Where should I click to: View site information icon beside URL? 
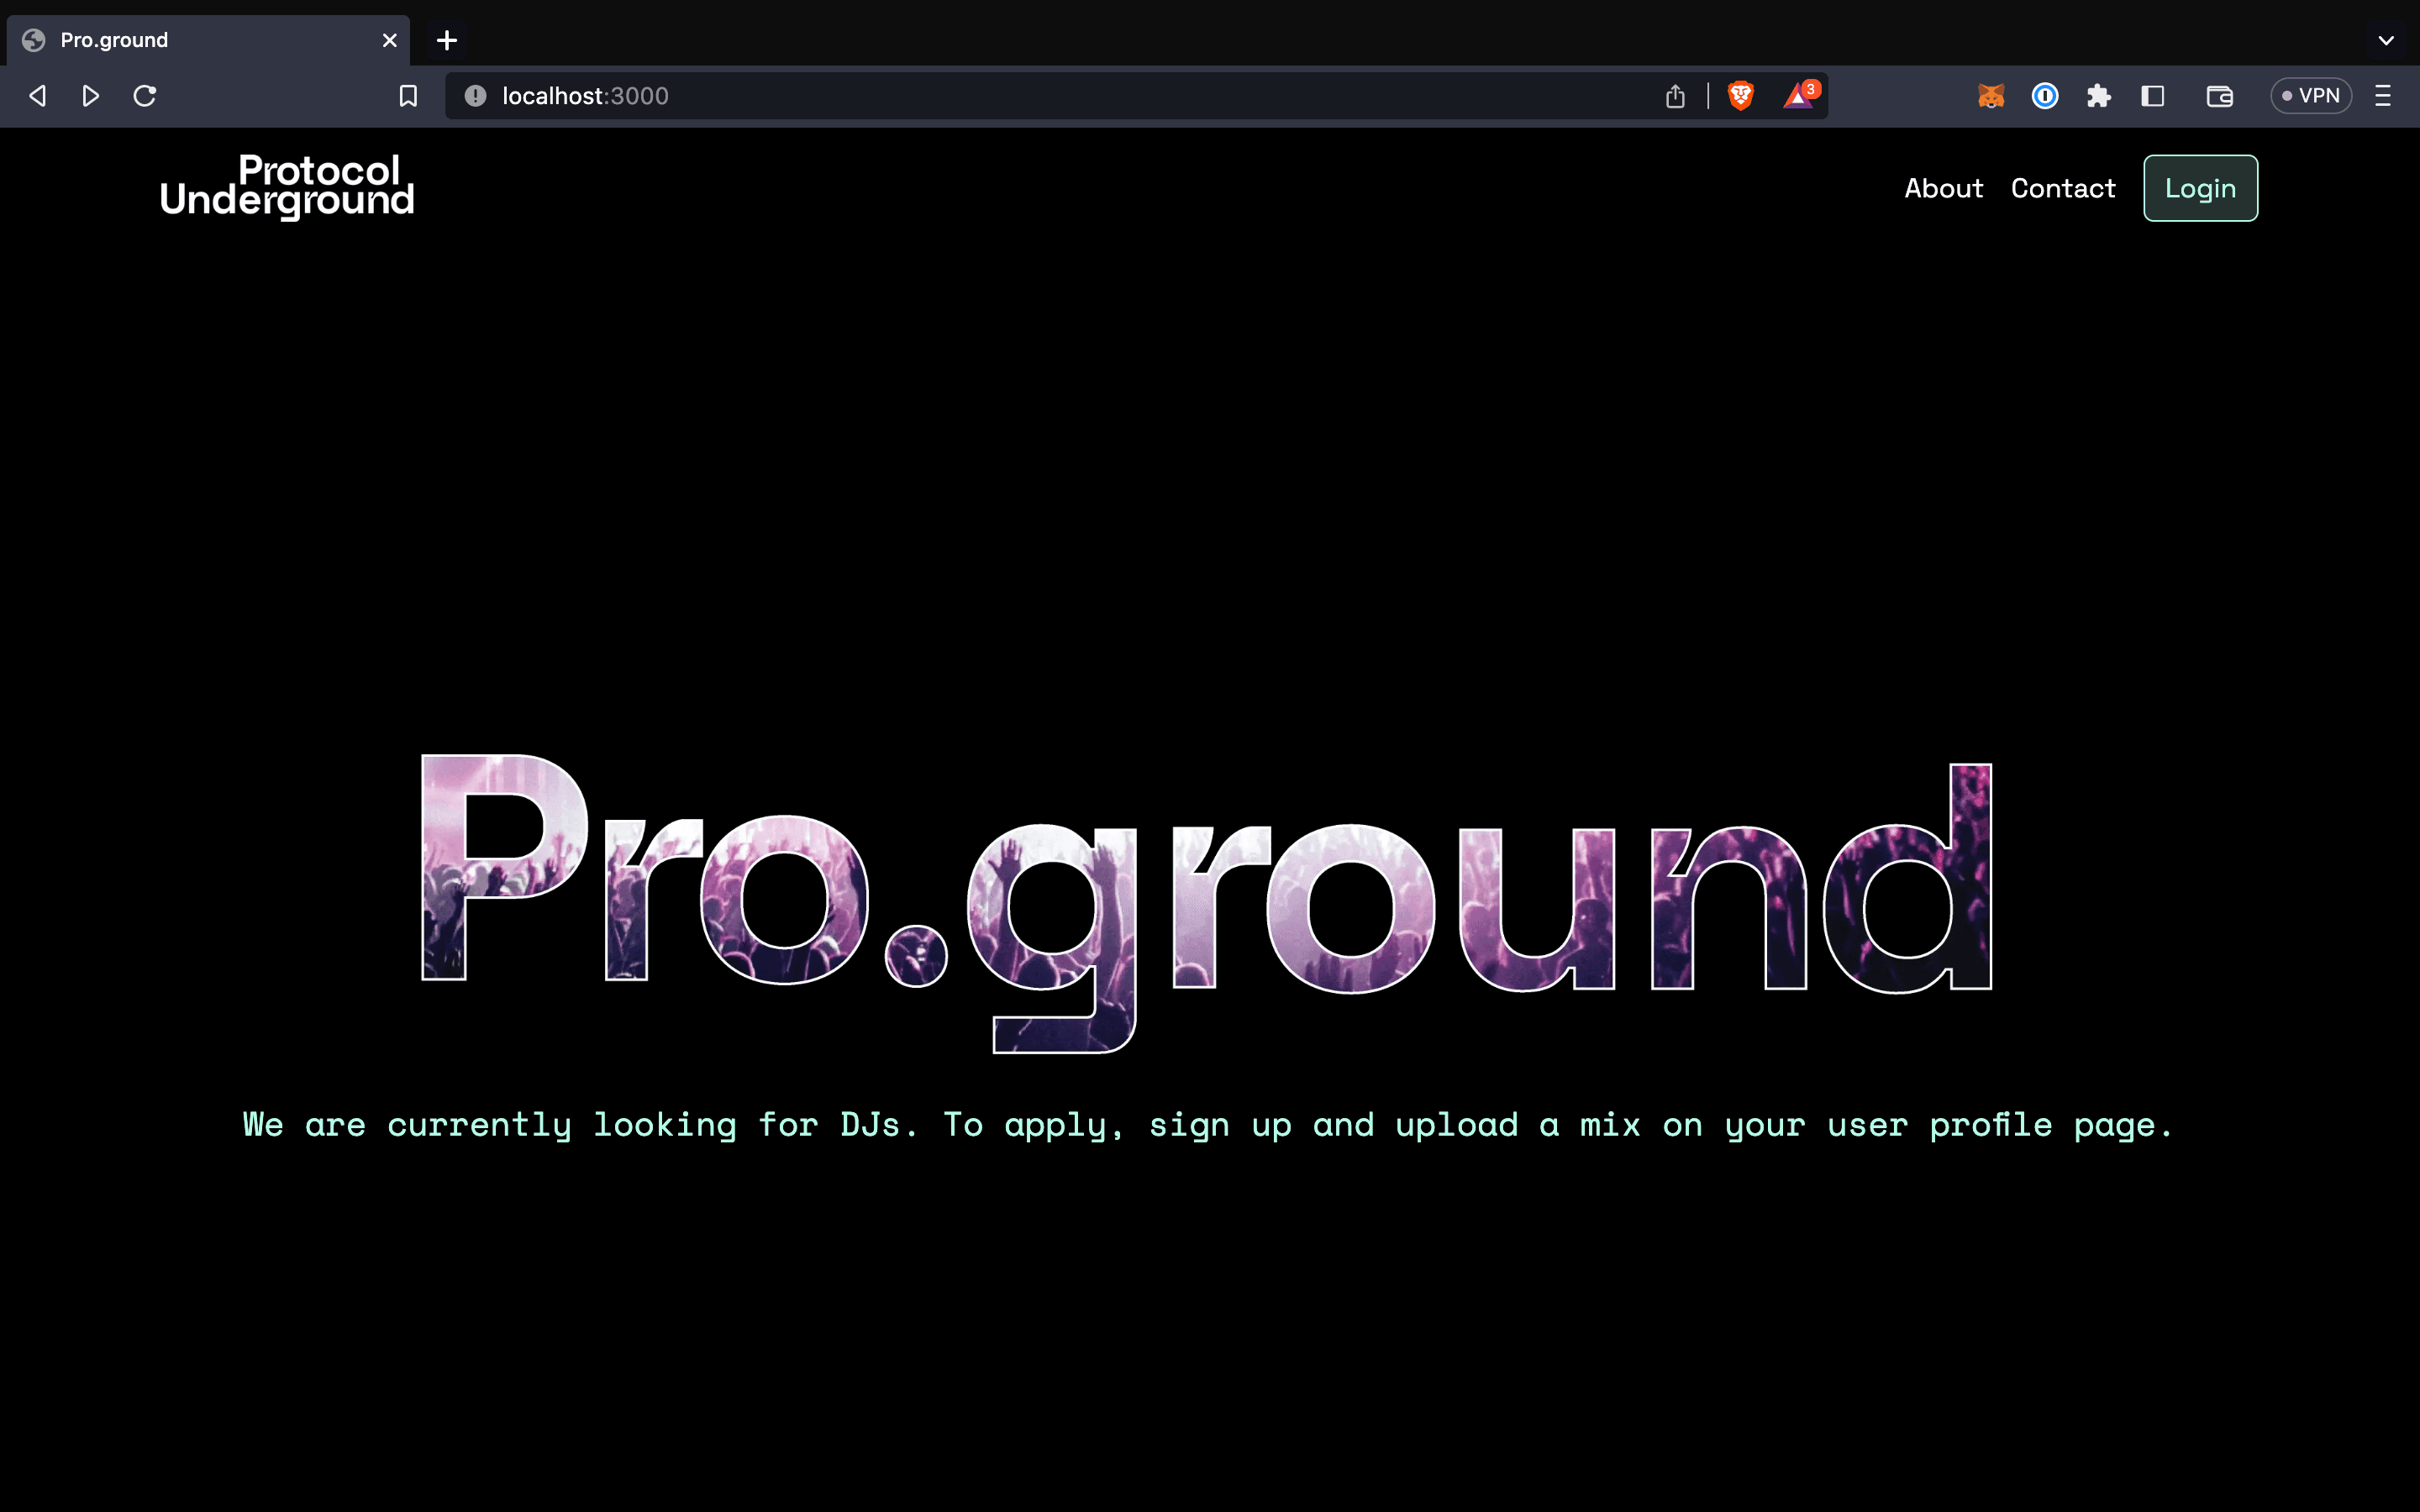(475, 96)
